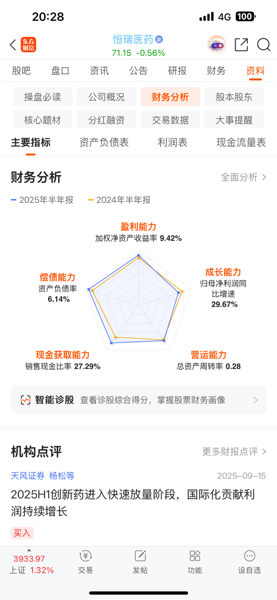Tap the share icon in header
Image resolution: width=277 pixels, height=600 pixels.
click(x=241, y=45)
